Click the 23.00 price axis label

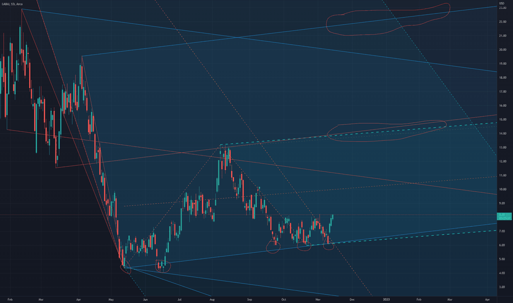[503, 8]
